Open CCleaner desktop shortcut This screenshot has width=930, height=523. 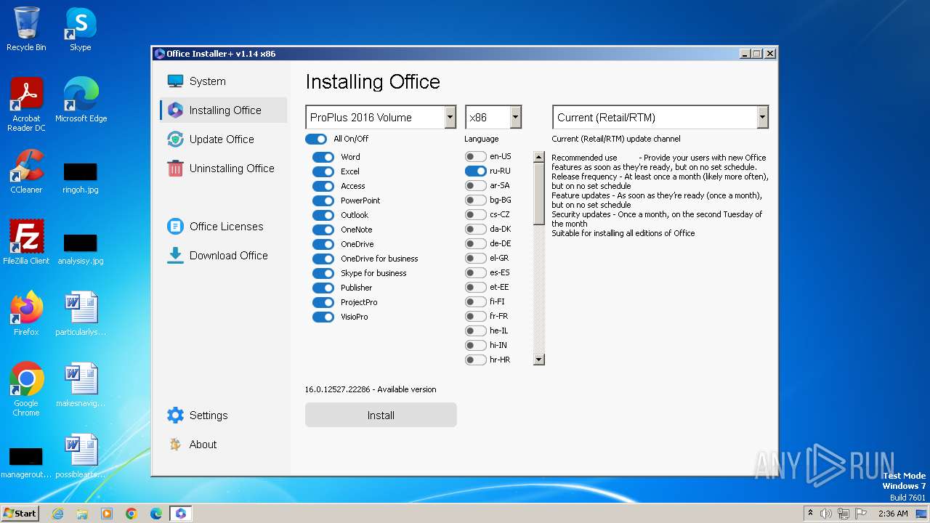pyautogui.click(x=26, y=171)
